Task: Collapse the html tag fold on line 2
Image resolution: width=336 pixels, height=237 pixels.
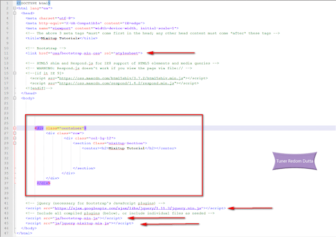Action: [15, 8]
